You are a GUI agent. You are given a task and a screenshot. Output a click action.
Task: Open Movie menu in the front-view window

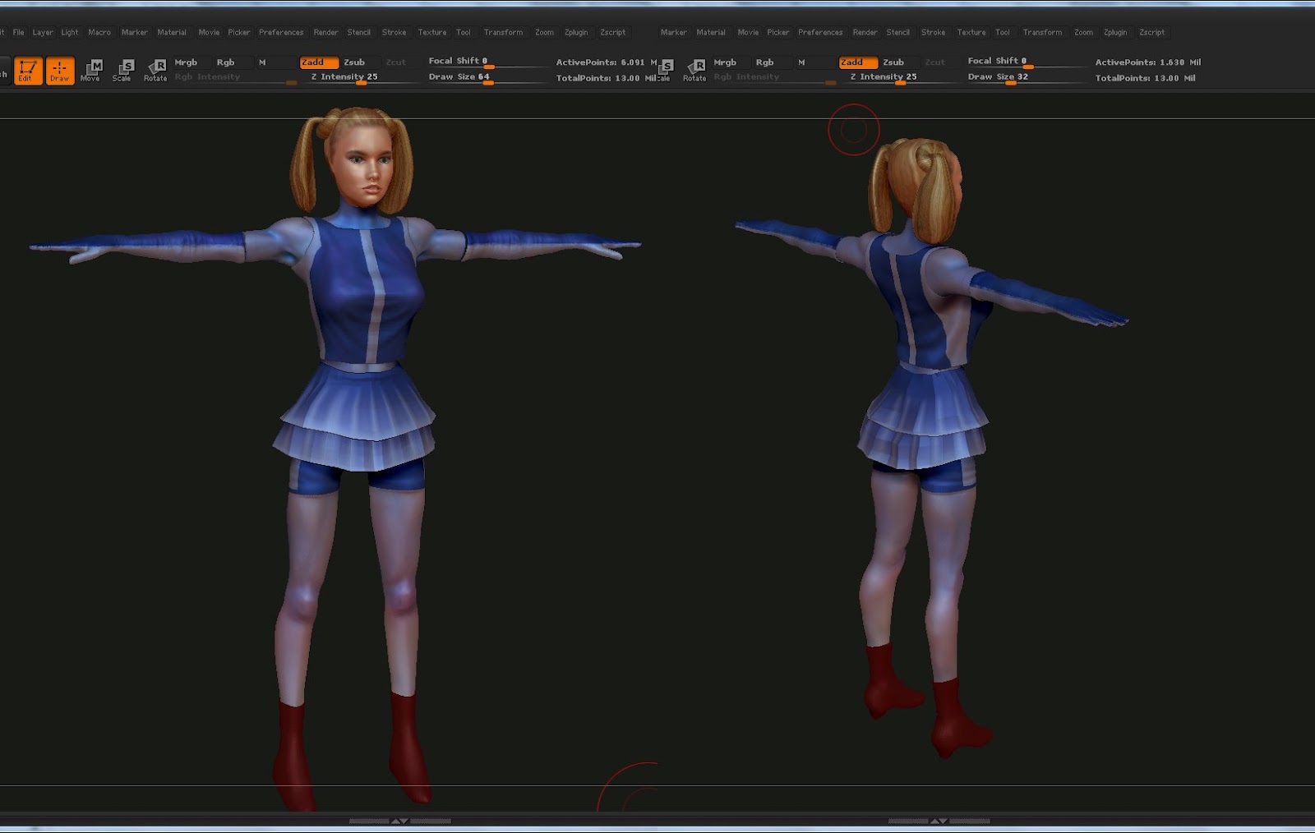209,33
